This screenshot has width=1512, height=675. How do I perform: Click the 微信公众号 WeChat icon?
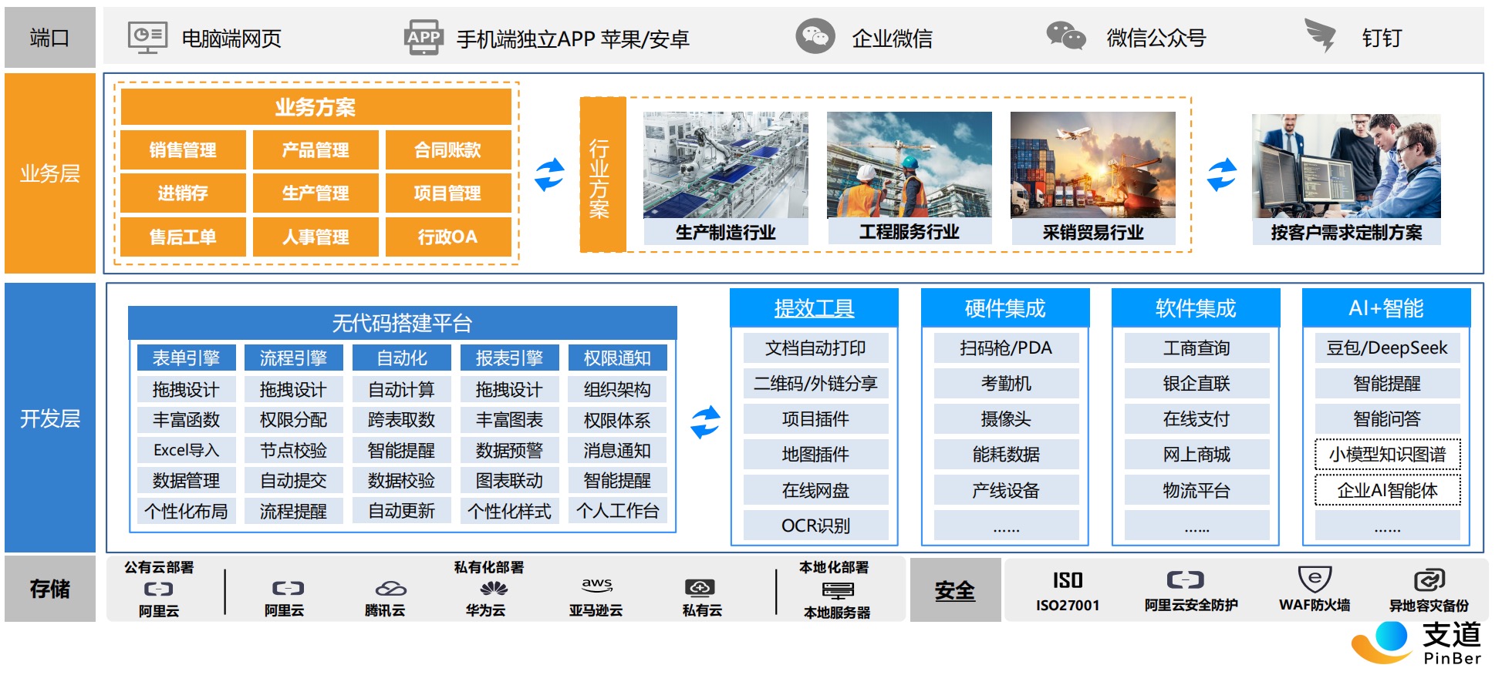pos(1066,36)
